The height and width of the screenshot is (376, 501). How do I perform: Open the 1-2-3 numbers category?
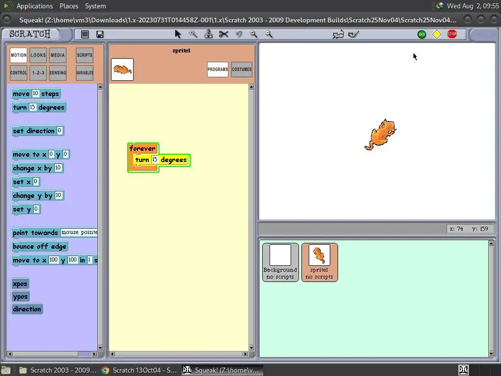click(38, 72)
